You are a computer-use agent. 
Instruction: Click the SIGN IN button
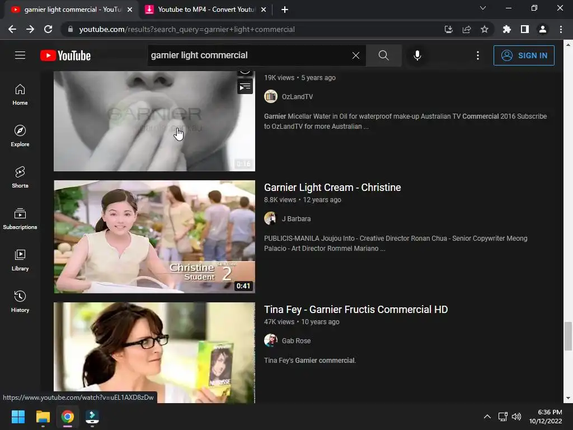point(524,55)
